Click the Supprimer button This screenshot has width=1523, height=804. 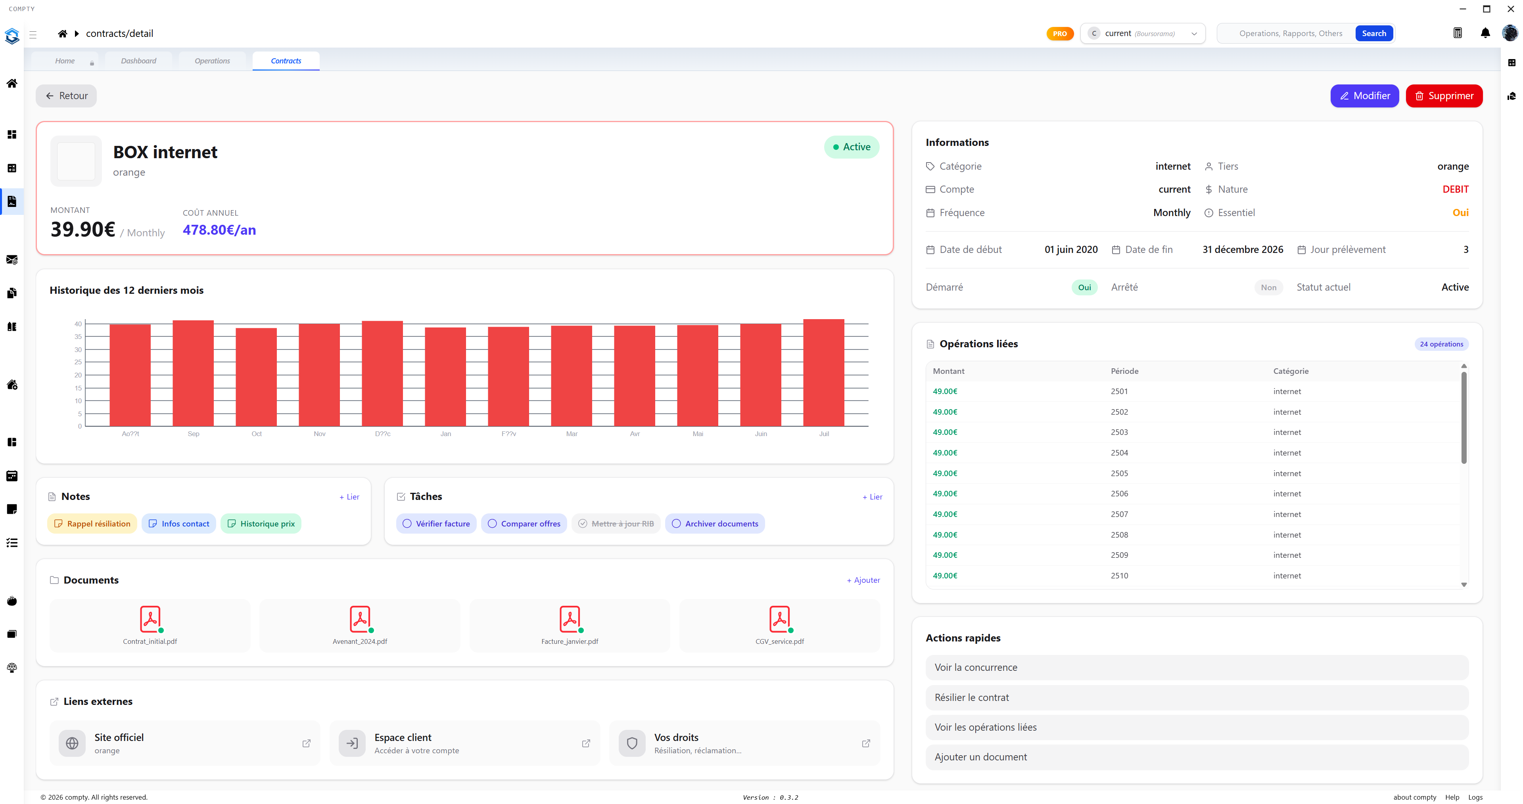[1444, 96]
